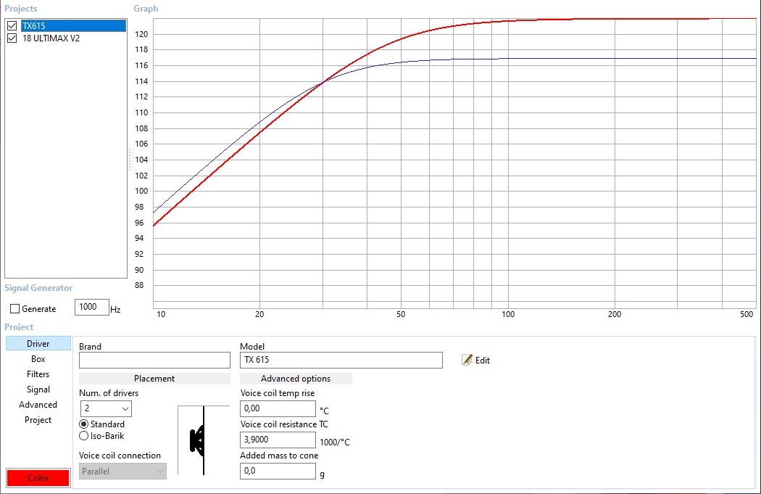
Task: Uncheck the TX615 project checkbox
Action: click(x=12, y=26)
